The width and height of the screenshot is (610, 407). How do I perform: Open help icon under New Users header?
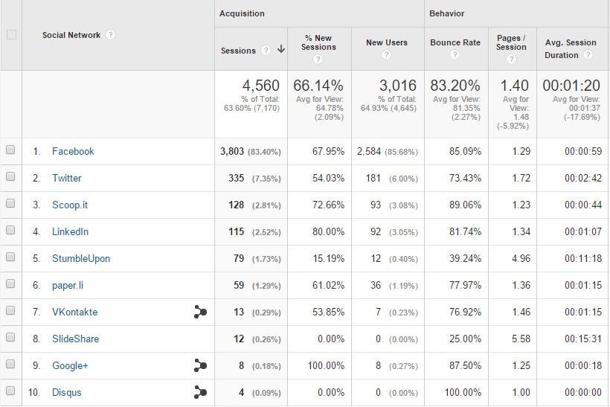click(386, 55)
